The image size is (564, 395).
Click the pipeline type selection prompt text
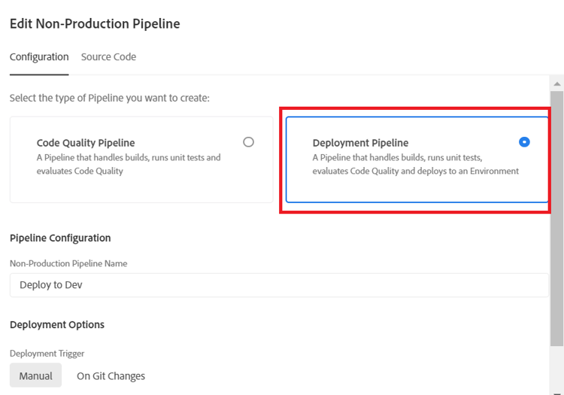pos(109,98)
